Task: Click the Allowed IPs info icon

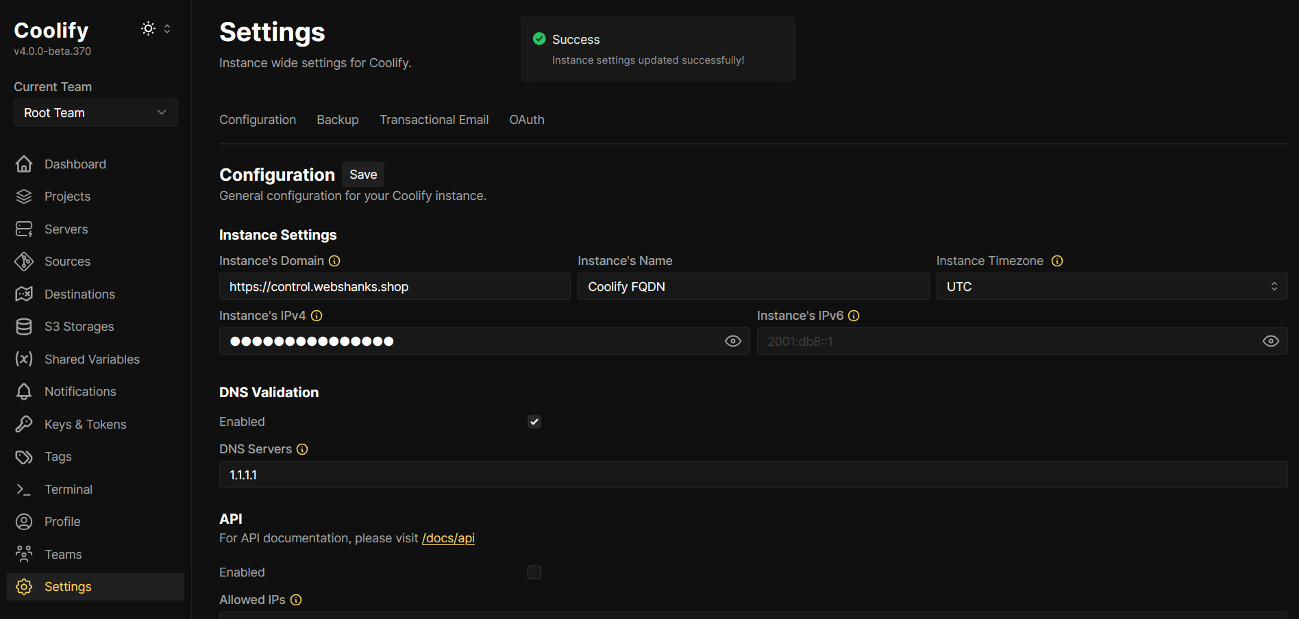Action: [296, 600]
